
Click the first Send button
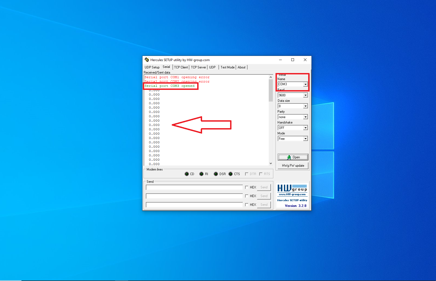(264, 187)
